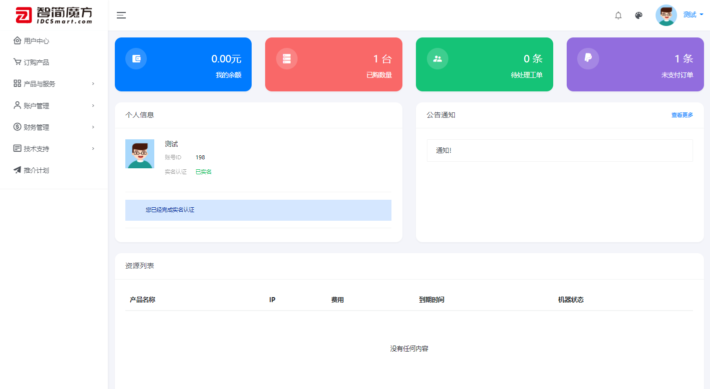Image resolution: width=710 pixels, height=389 pixels.
Task: Click the 测试 username in 个人信息
Action: 171,144
